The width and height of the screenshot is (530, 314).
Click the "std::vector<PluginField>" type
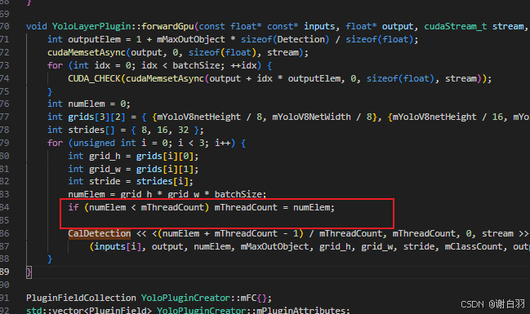pyautogui.click(x=89, y=310)
